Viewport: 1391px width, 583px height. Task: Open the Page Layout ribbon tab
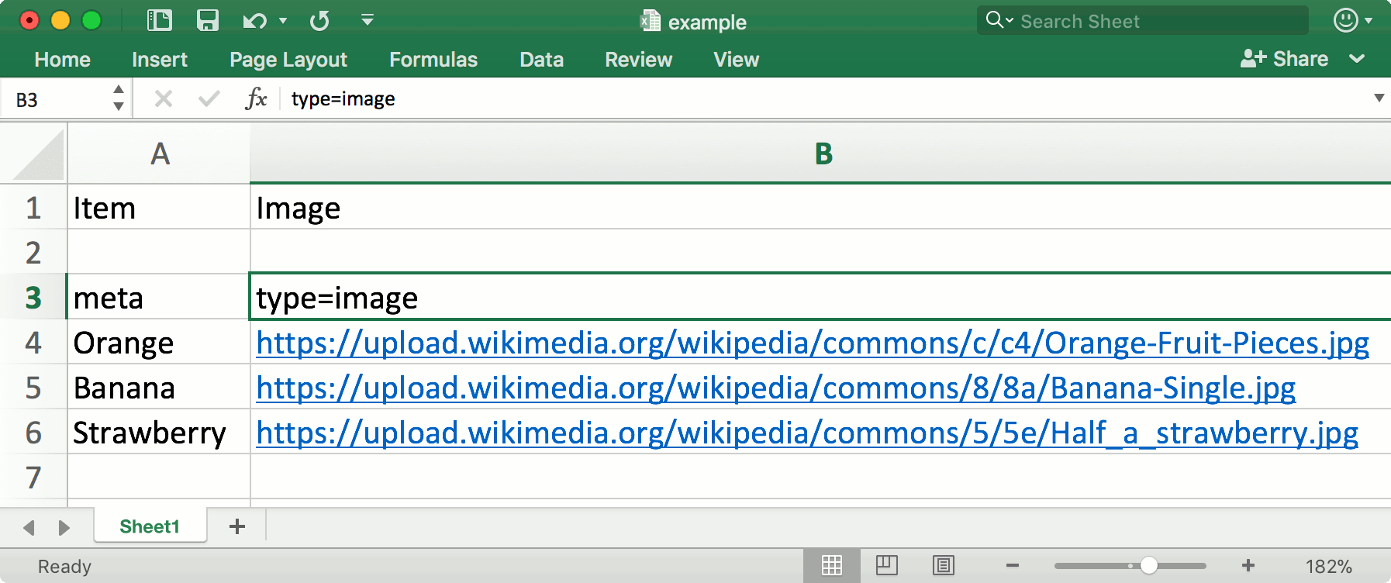pyautogui.click(x=288, y=60)
